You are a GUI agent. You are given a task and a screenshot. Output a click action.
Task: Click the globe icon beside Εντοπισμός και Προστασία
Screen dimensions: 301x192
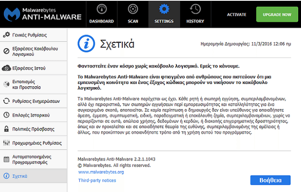[6, 84]
